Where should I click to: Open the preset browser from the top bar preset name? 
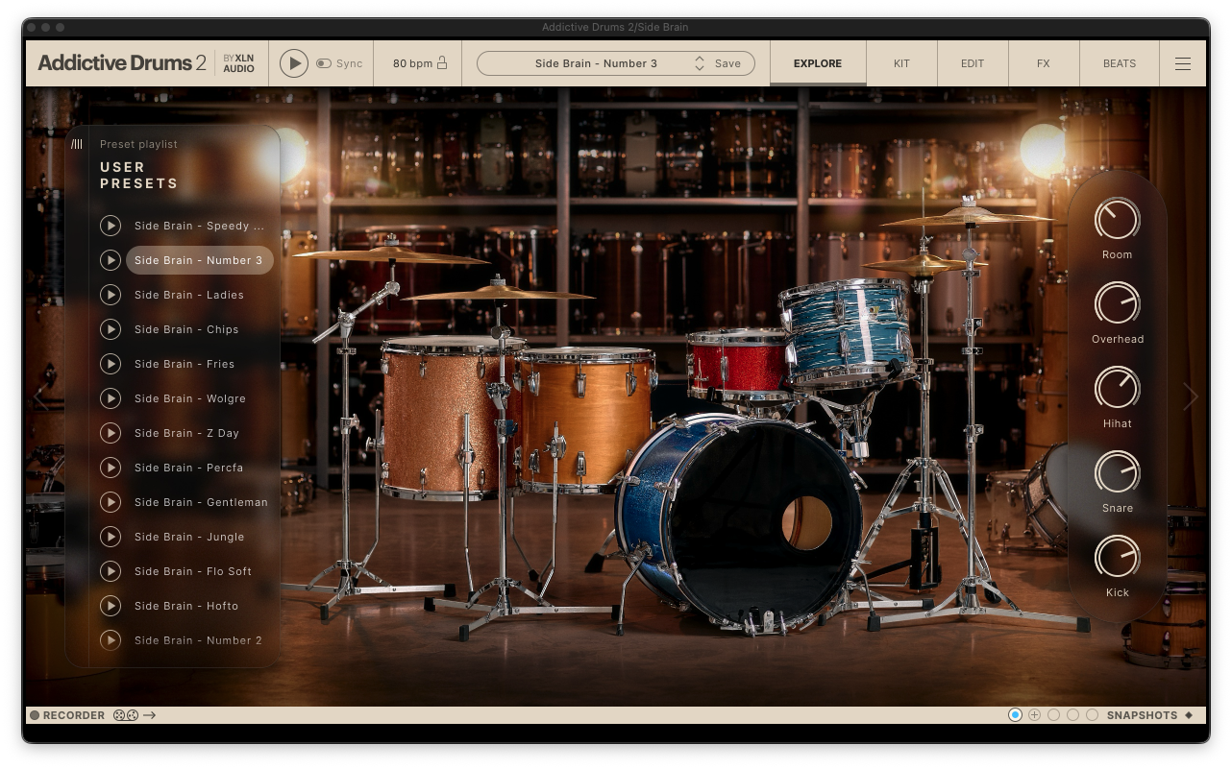(x=596, y=63)
